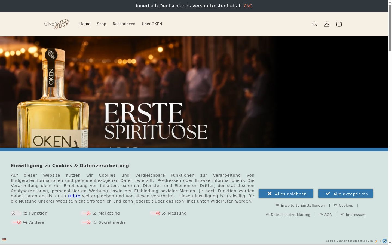Click the scrollbar down arrow

click(x=390, y=242)
